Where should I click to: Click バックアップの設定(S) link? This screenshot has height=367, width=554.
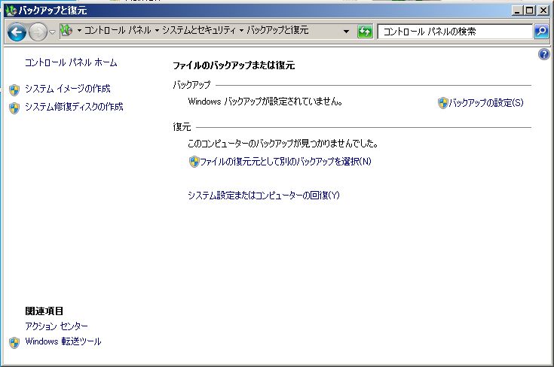click(x=486, y=103)
